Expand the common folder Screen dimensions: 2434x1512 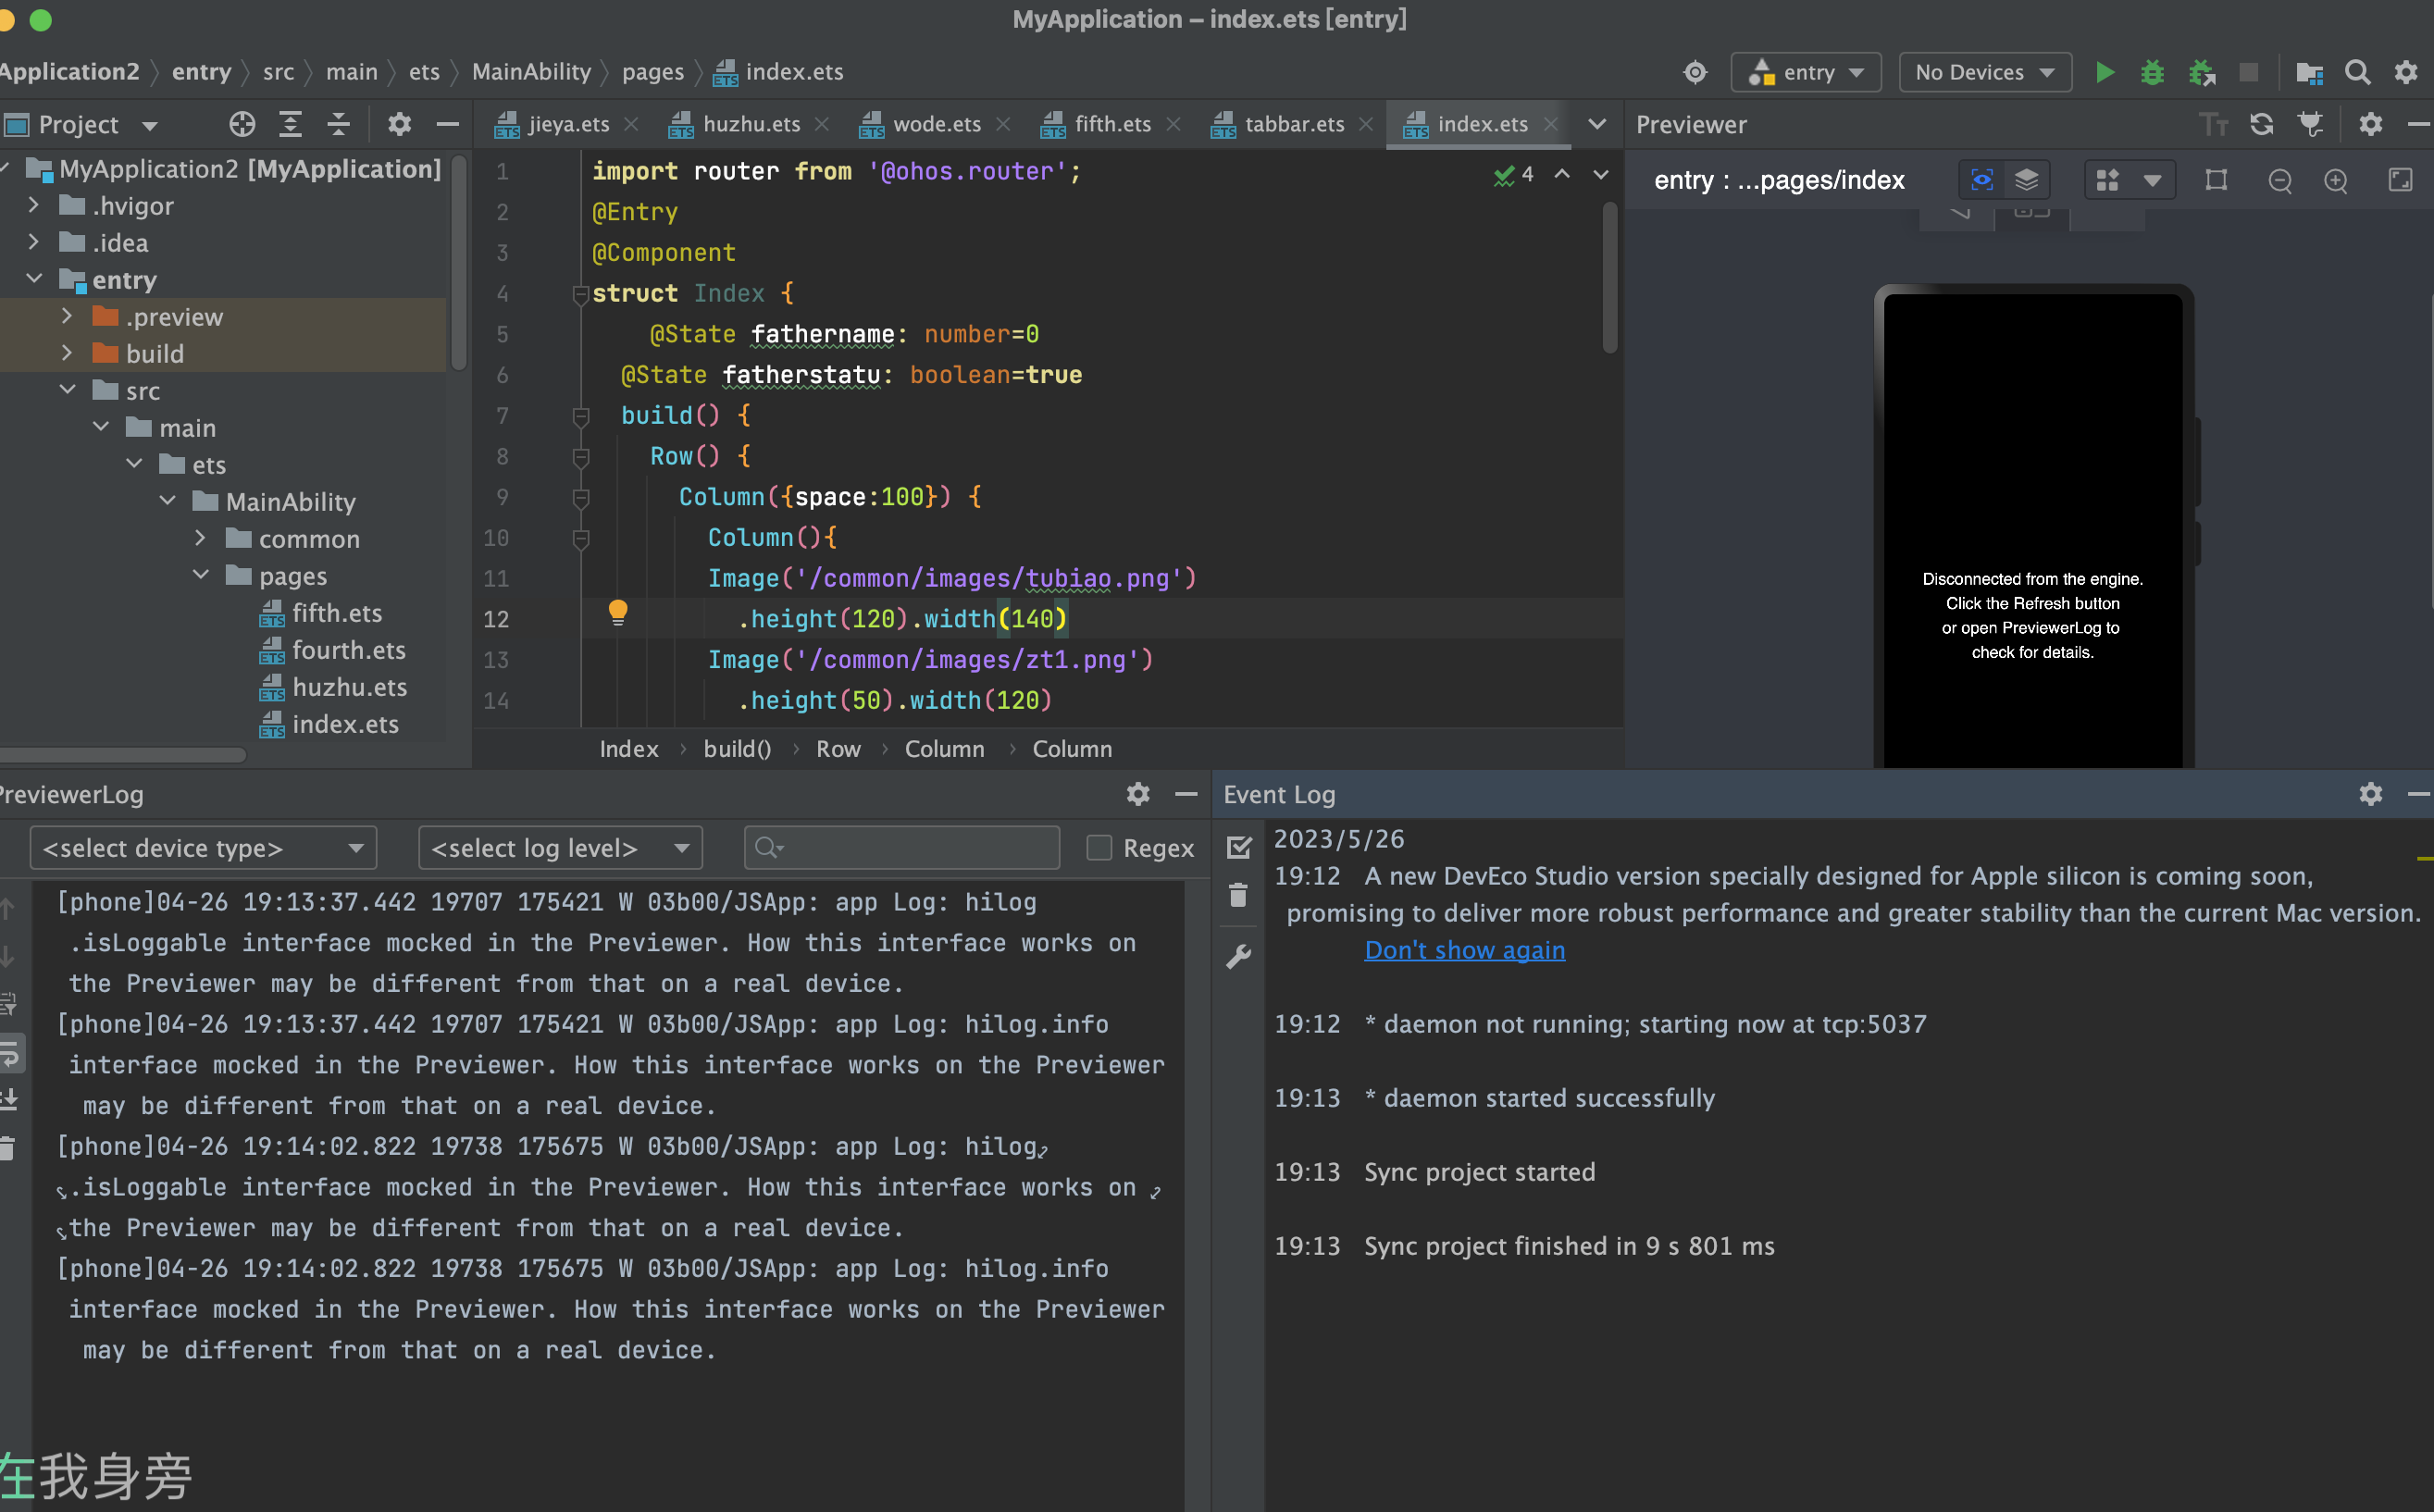200,538
